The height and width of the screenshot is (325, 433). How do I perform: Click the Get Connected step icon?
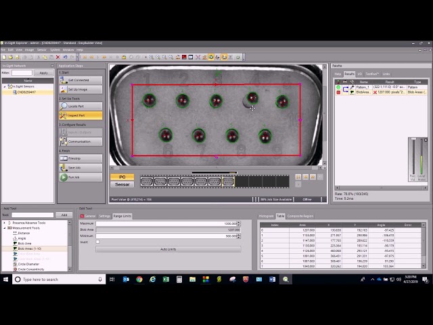click(x=64, y=80)
